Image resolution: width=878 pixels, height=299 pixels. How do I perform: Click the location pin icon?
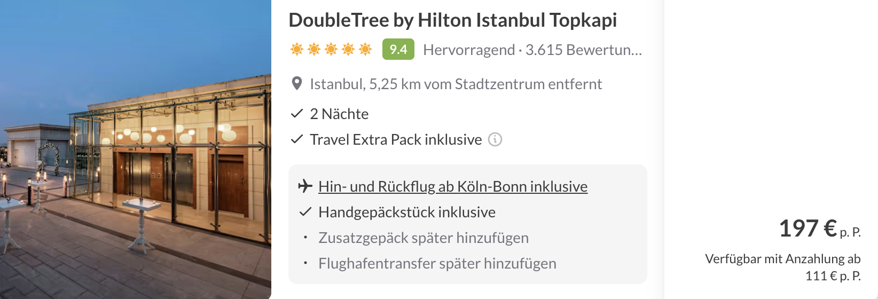pyautogui.click(x=297, y=84)
